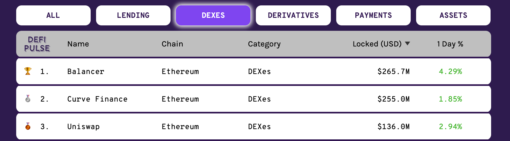Image resolution: width=510 pixels, height=141 pixels.
Task: Open the PAYMENTS category tab
Action: [x=373, y=15]
